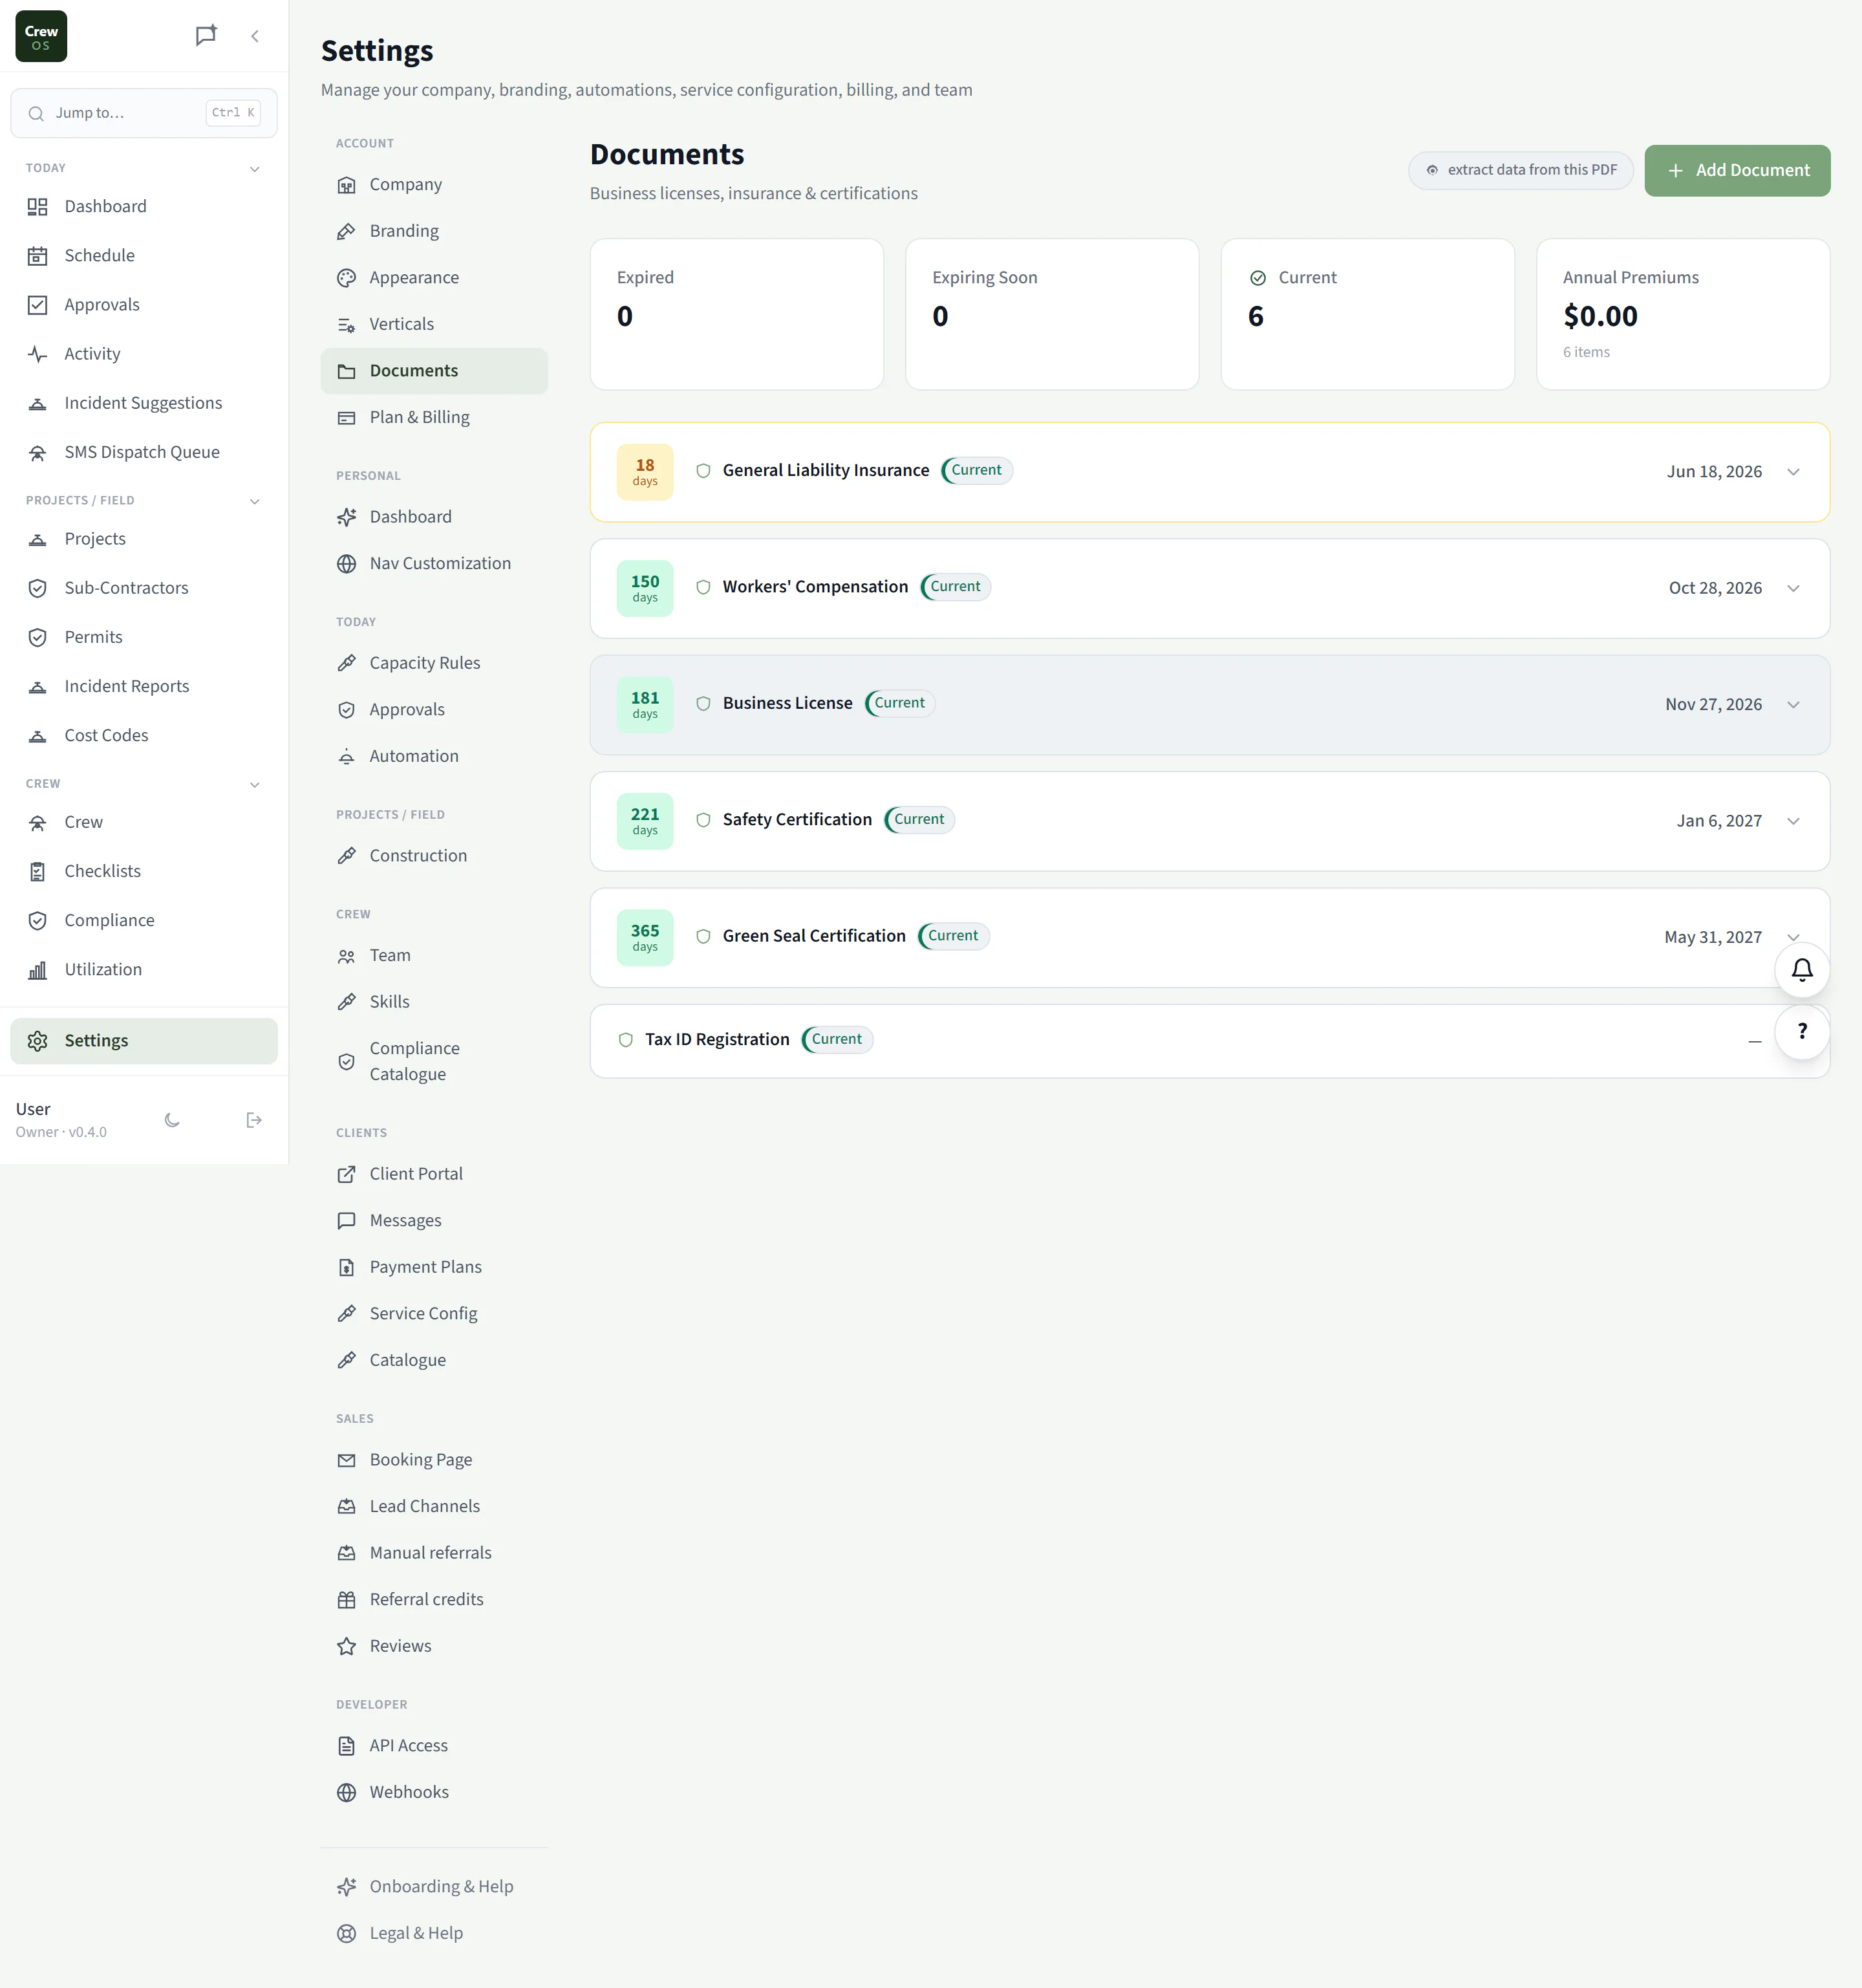Viewport: 1862px width, 1988px height.
Task: Collapse the TODAY sidebar section
Action: click(255, 169)
